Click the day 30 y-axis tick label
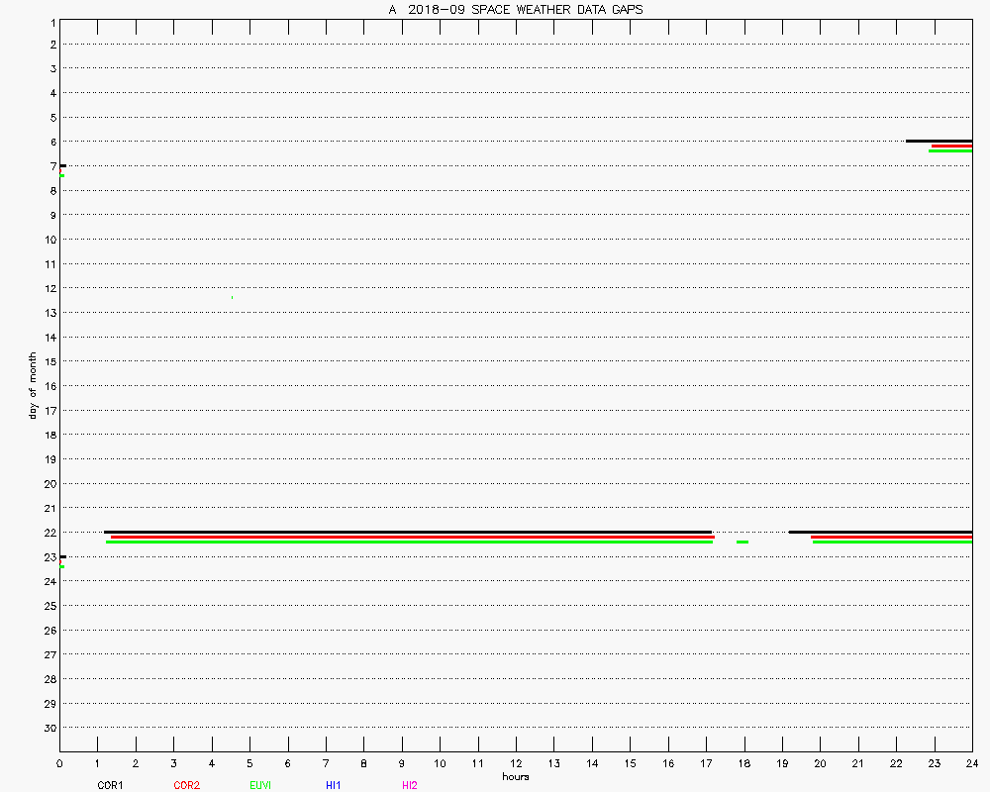 tap(48, 728)
